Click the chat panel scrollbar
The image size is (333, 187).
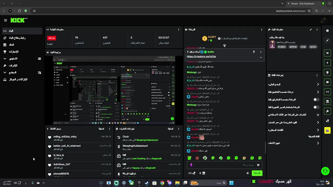click(265, 147)
